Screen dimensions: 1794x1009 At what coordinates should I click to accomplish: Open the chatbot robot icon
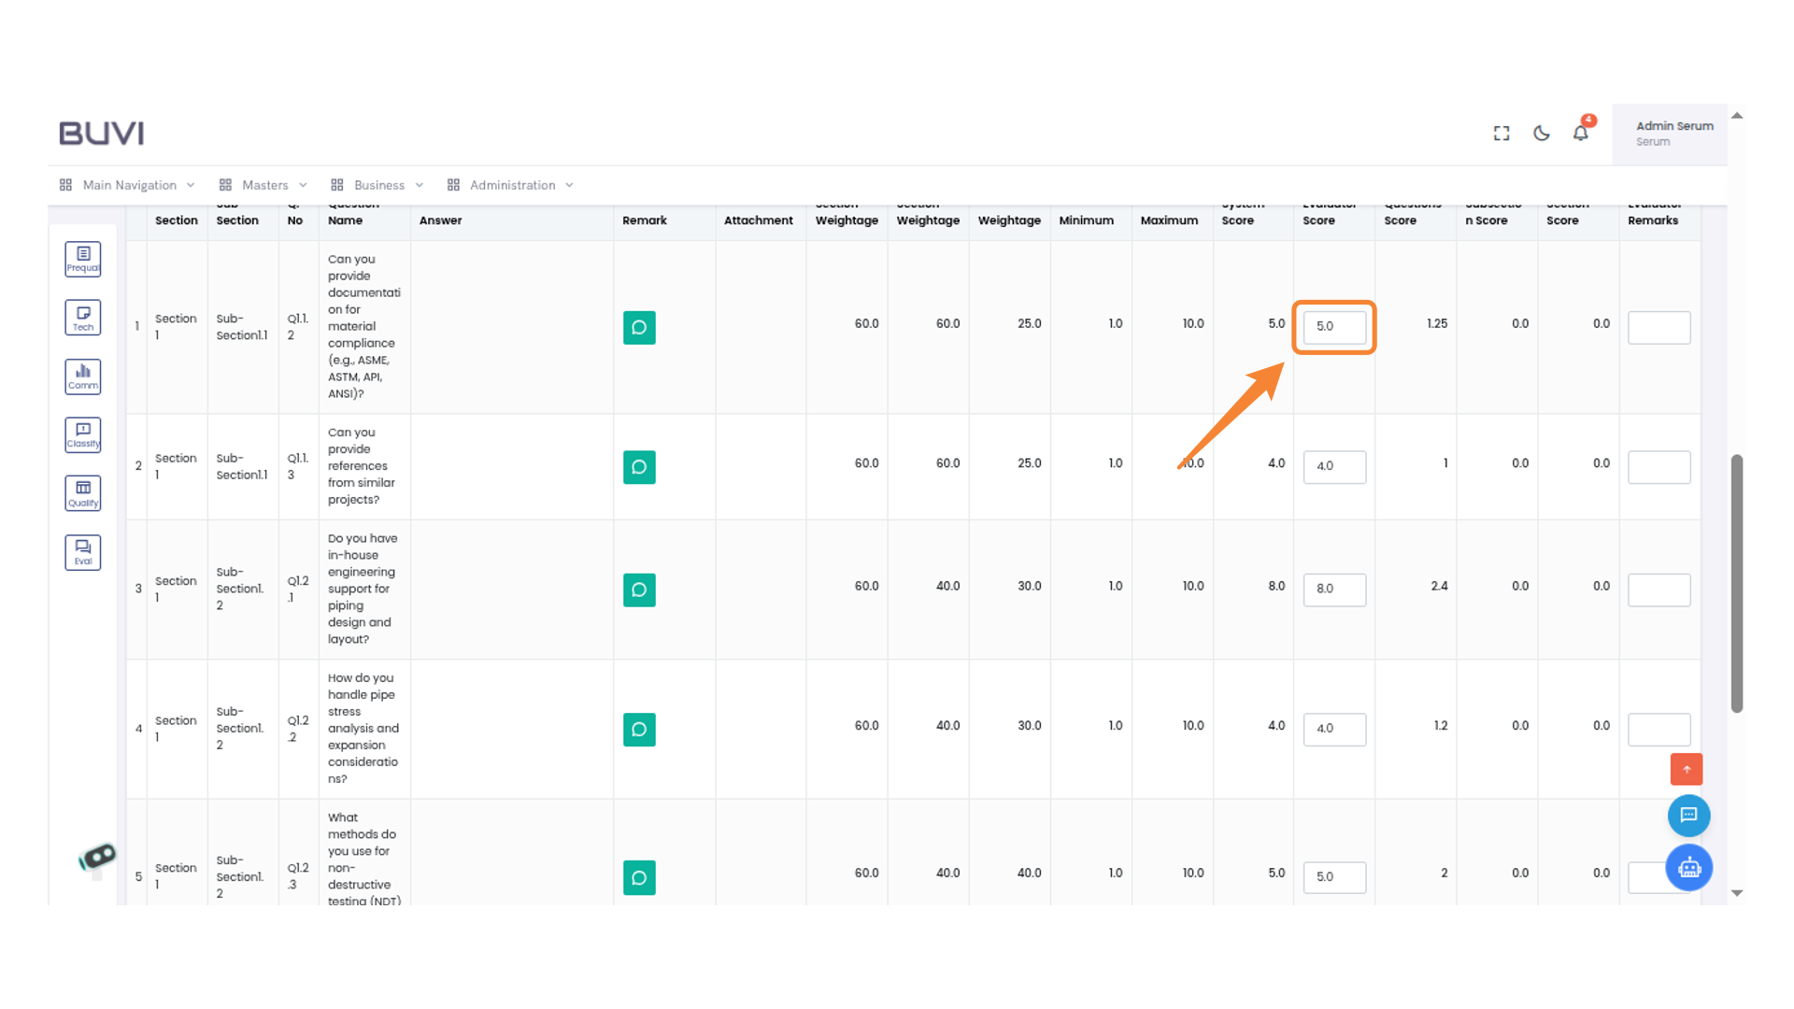tap(1688, 868)
